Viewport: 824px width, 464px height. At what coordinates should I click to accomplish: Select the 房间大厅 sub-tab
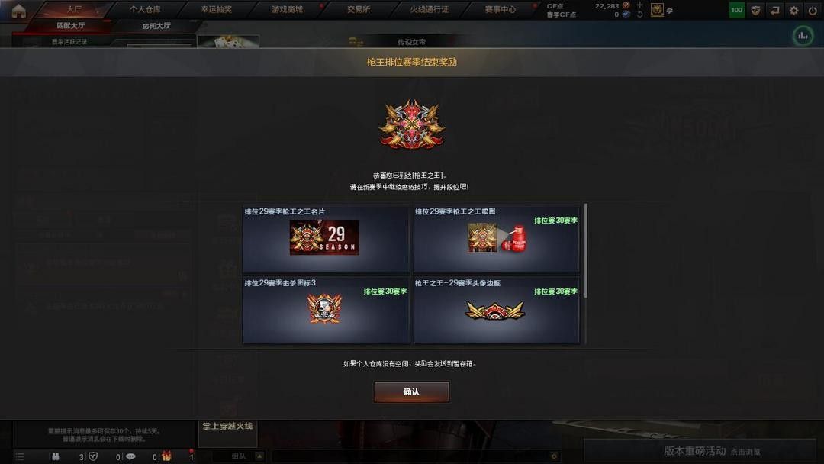[x=156, y=26]
